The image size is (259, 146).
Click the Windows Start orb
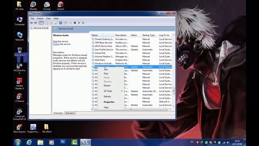[x=18, y=142]
